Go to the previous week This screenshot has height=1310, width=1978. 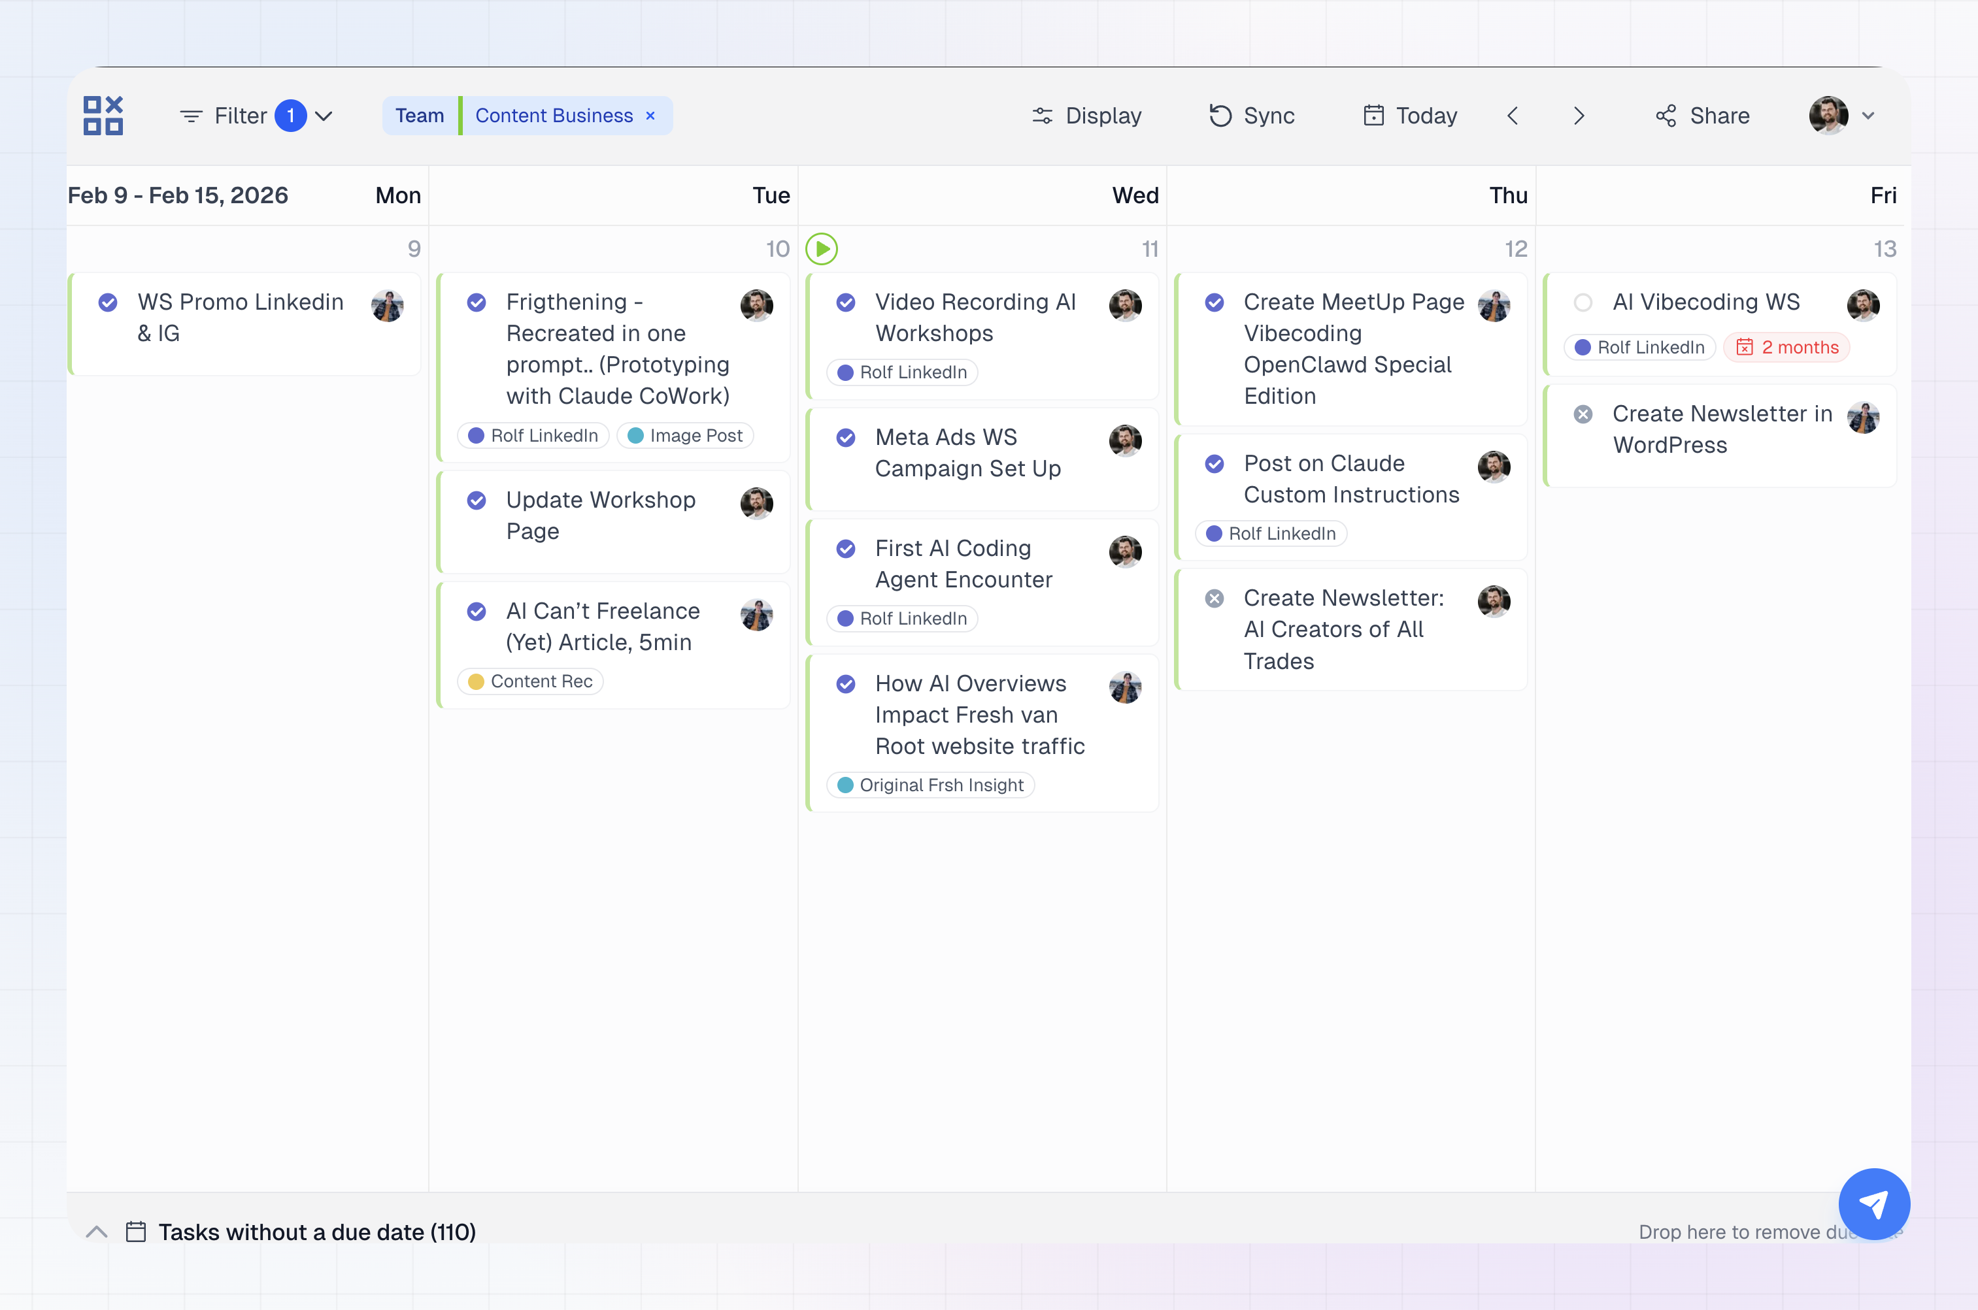click(1513, 116)
